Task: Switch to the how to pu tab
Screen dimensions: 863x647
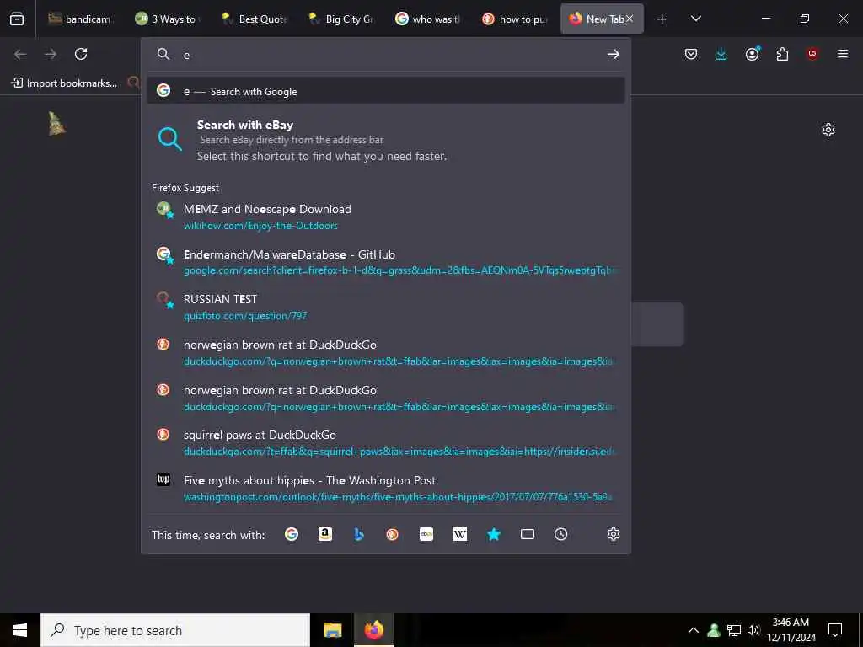Action: 515,19
